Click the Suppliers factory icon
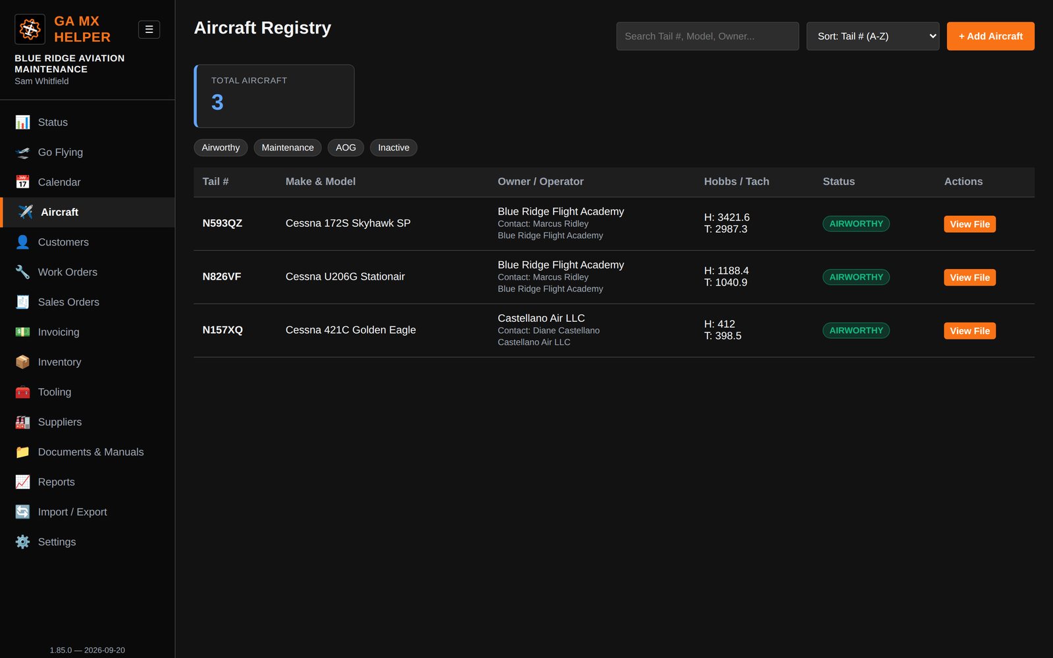This screenshot has width=1053, height=658. pyautogui.click(x=22, y=422)
